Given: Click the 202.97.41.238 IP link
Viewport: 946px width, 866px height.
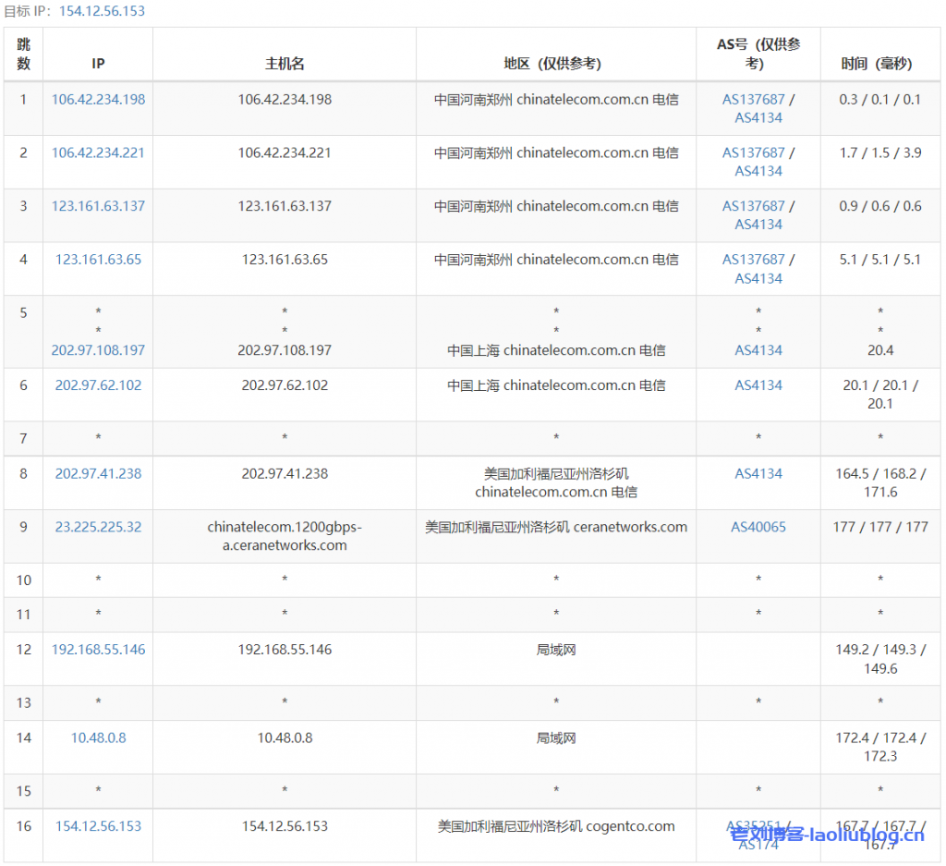Looking at the screenshot, I should click(x=98, y=473).
